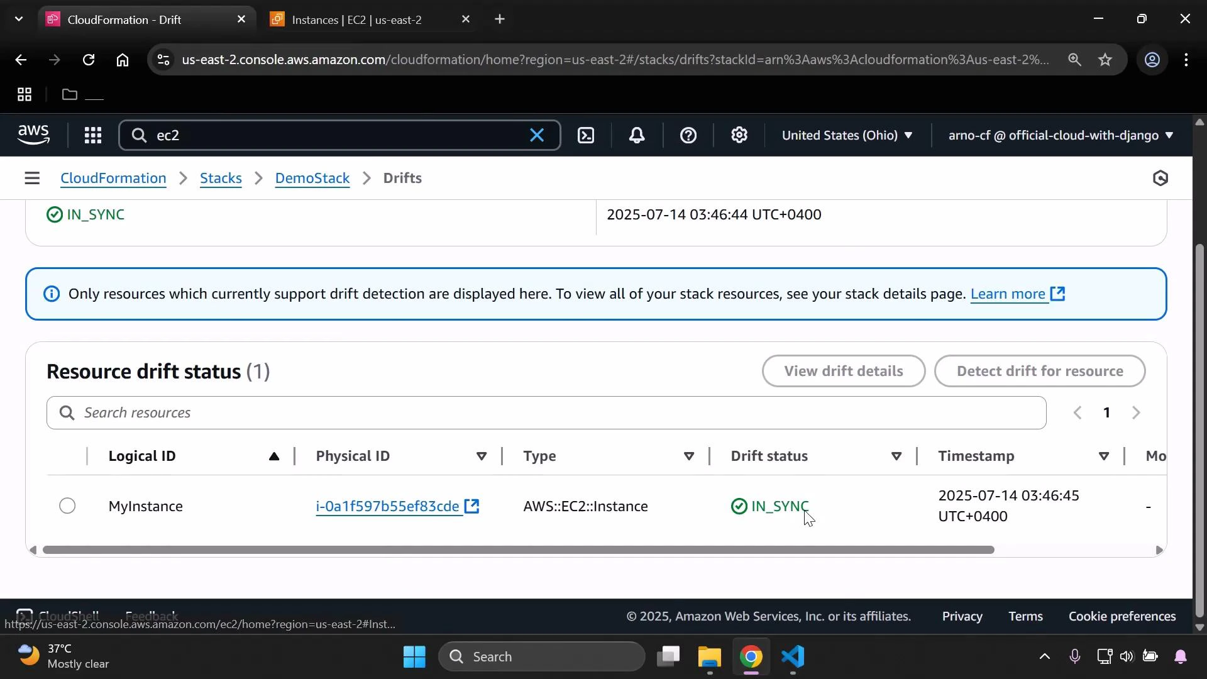Open Chrome from the Windows taskbar

[751, 656]
